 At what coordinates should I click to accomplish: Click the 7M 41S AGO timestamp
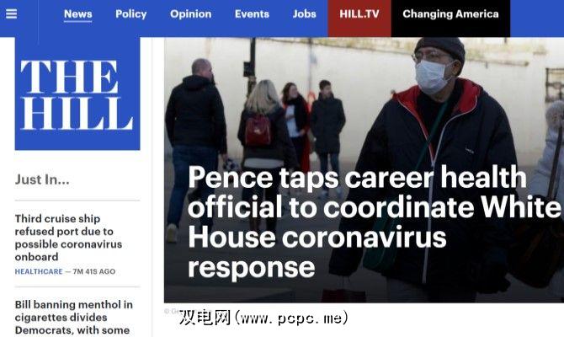(94, 271)
